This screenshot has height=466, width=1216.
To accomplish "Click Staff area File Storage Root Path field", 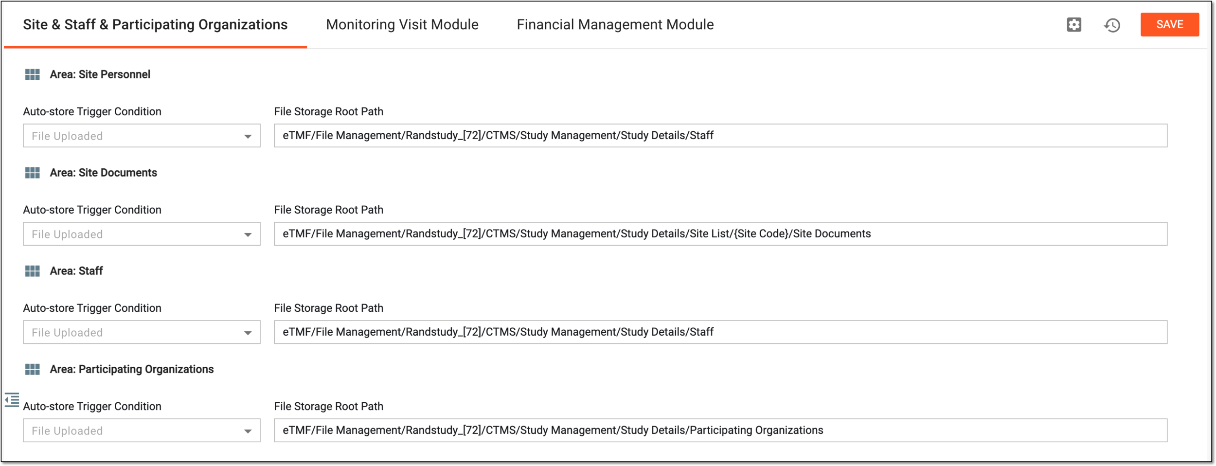I will coord(720,332).
